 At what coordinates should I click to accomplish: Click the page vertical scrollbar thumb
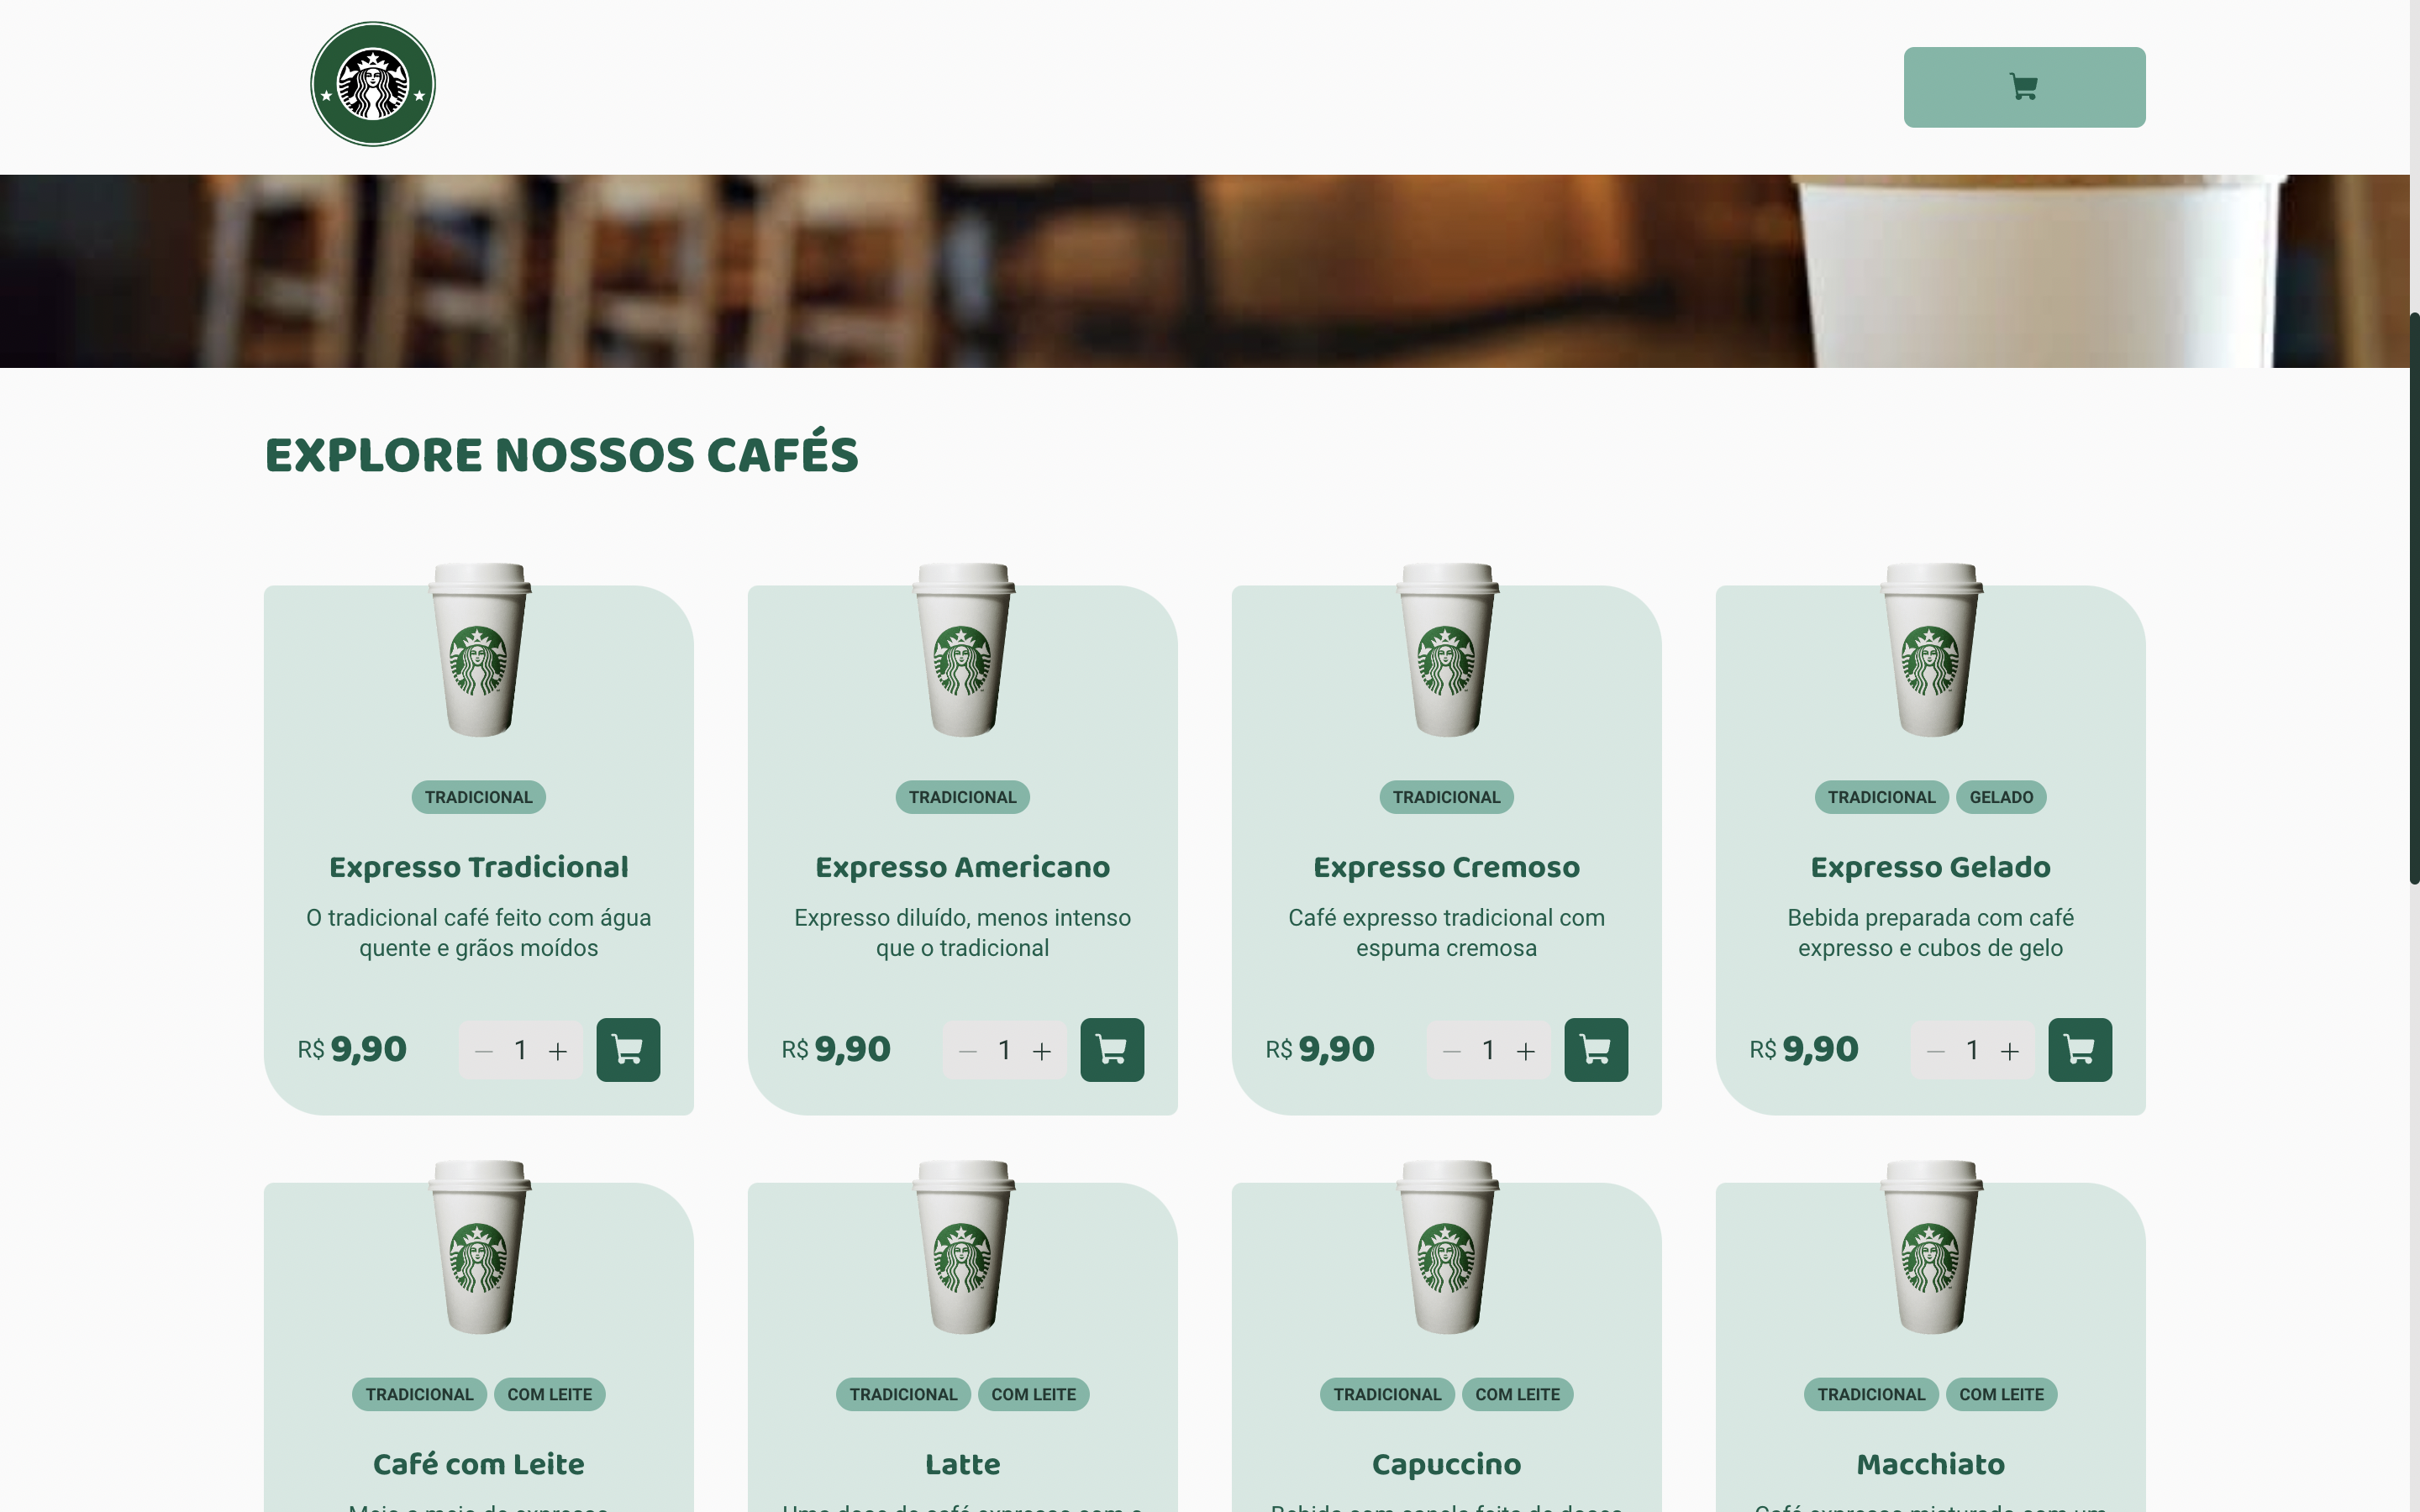point(2414,598)
